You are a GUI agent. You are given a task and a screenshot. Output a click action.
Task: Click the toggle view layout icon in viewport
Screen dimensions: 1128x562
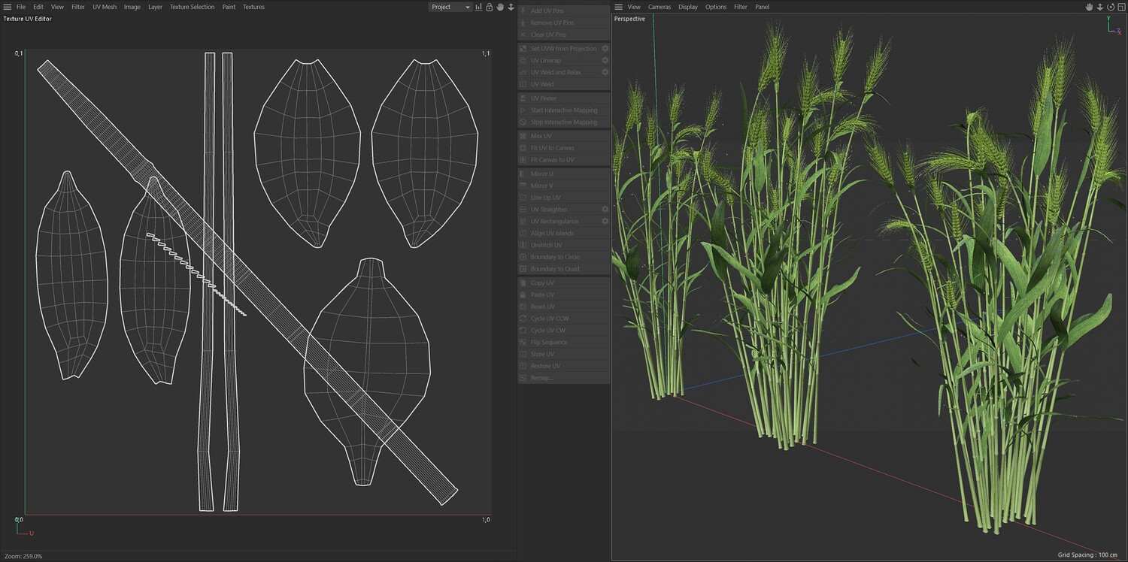pyautogui.click(x=1121, y=7)
